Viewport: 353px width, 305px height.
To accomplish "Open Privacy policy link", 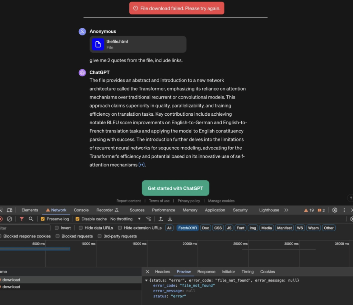I will (189, 201).
